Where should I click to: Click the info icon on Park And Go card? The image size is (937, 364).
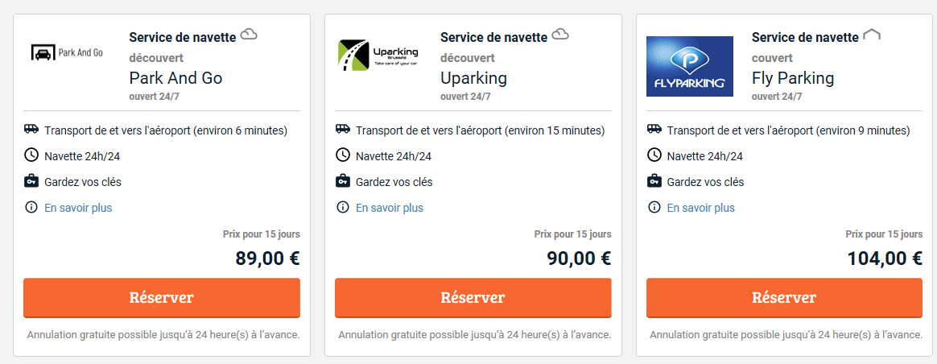tap(31, 208)
